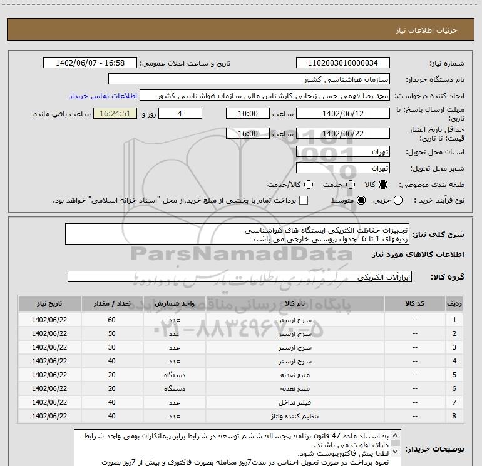Image resolution: width=482 pixels, height=466 pixels.
Task: Click the واحد شمارش column header
Action: pyautogui.click(x=174, y=303)
